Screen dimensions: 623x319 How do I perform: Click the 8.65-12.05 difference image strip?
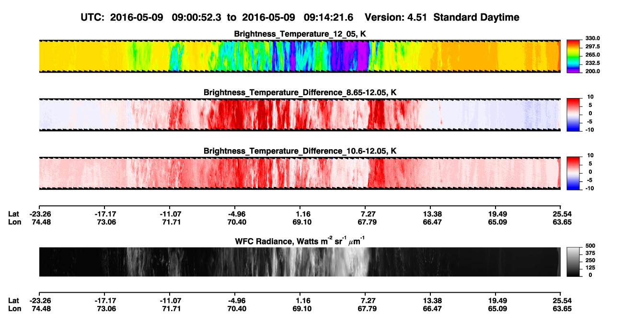point(300,115)
